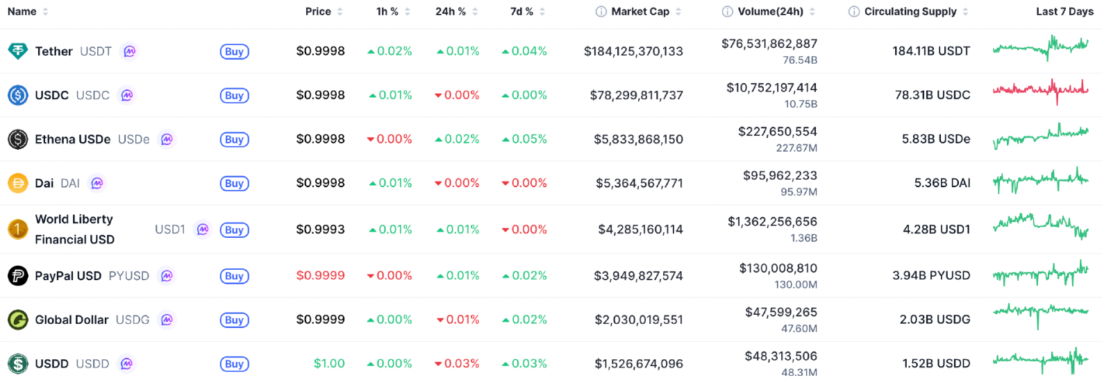
Task: Open the USDC 7-day sparkline chart
Action: (1040, 90)
